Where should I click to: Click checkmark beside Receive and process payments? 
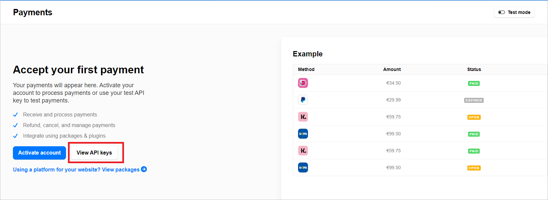point(15,115)
